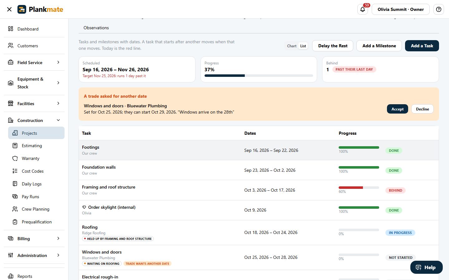This screenshot has height=280, width=449.
Task: Click the Facilities storefront icon
Action: 11,104
